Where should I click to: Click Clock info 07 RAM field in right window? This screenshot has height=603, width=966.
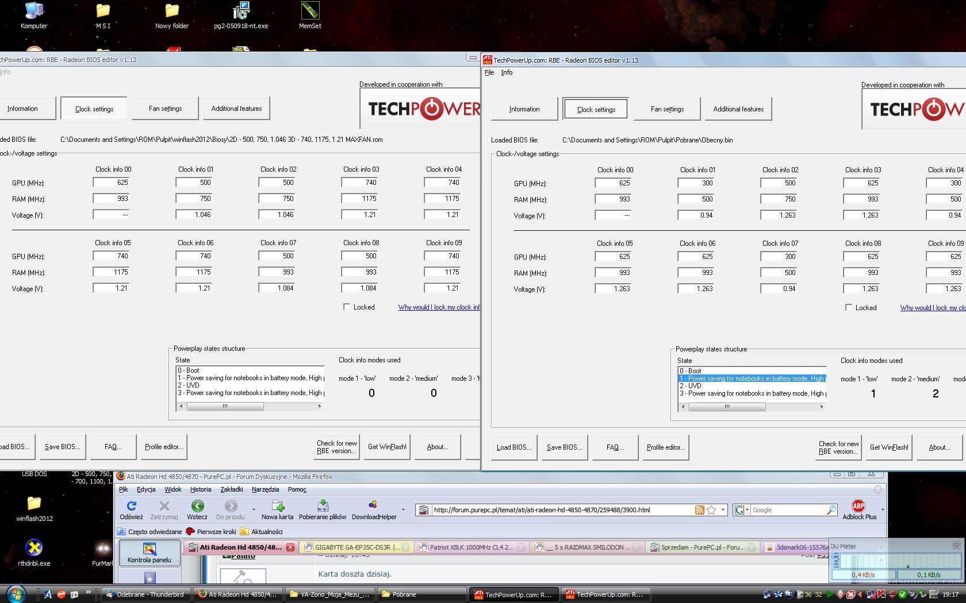pyautogui.click(x=779, y=273)
